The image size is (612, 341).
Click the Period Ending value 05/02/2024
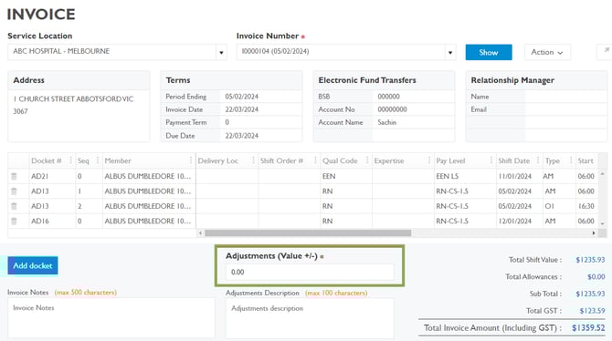pyautogui.click(x=241, y=97)
